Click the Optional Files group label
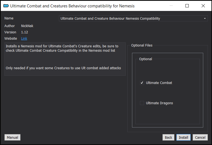This screenshot has height=145, width=212. [x=142, y=45]
